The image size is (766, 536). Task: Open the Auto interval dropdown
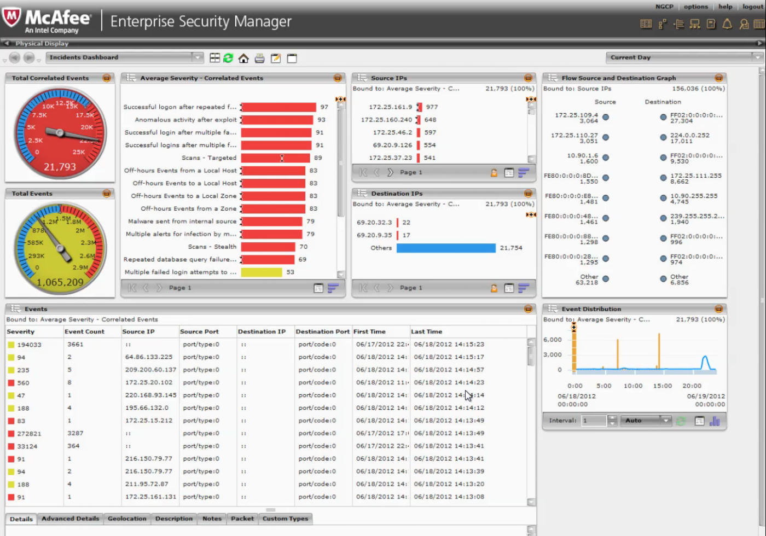(665, 421)
